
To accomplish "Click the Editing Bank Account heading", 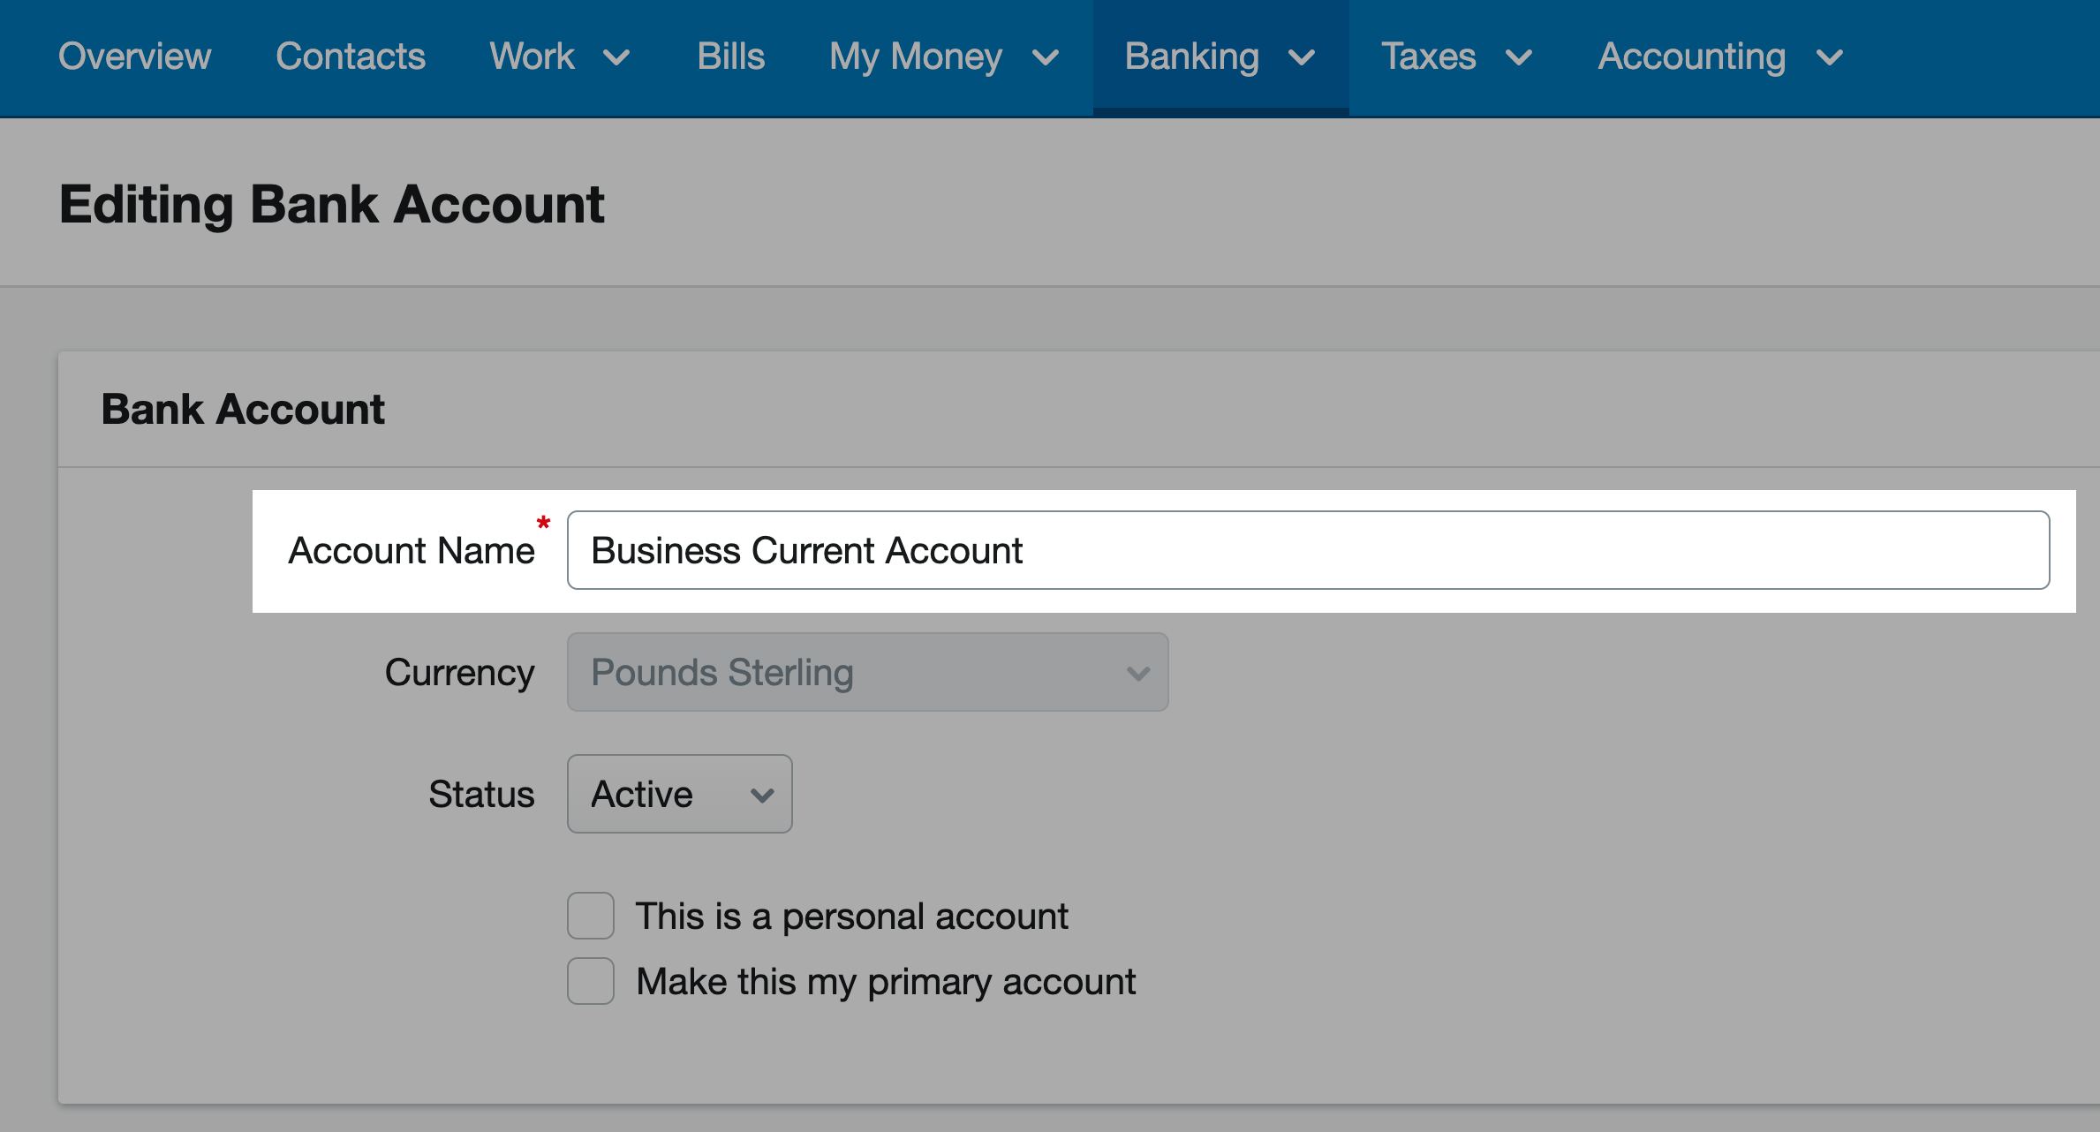I will click(x=332, y=204).
